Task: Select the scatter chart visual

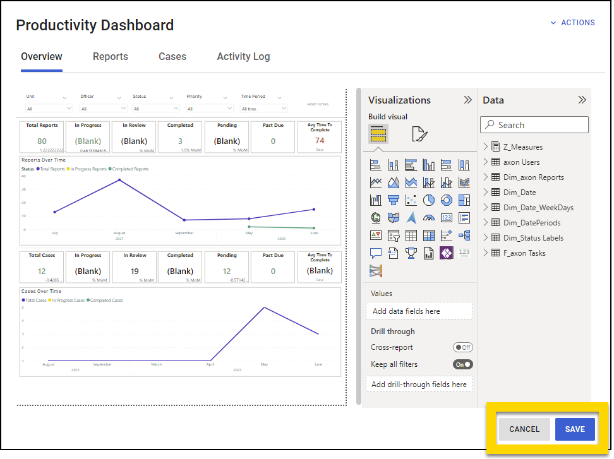Action: tap(411, 200)
